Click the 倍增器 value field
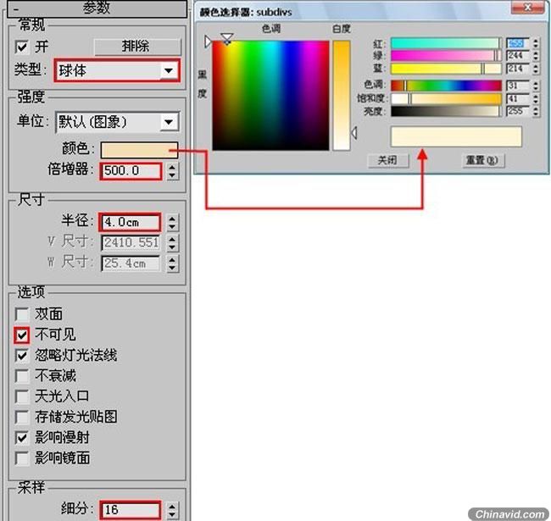Viewport: 551px width, 521px height. 131,171
